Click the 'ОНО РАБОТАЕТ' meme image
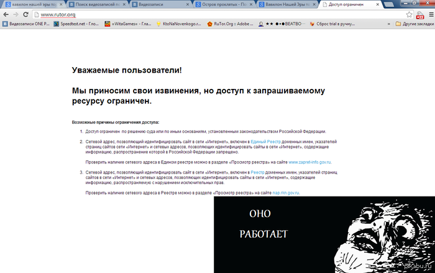435x273 pixels. [x=324, y=234]
